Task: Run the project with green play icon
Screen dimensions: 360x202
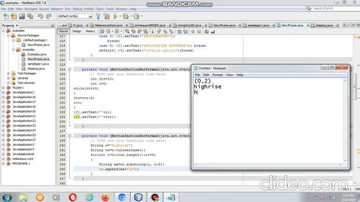Action: [115, 16]
